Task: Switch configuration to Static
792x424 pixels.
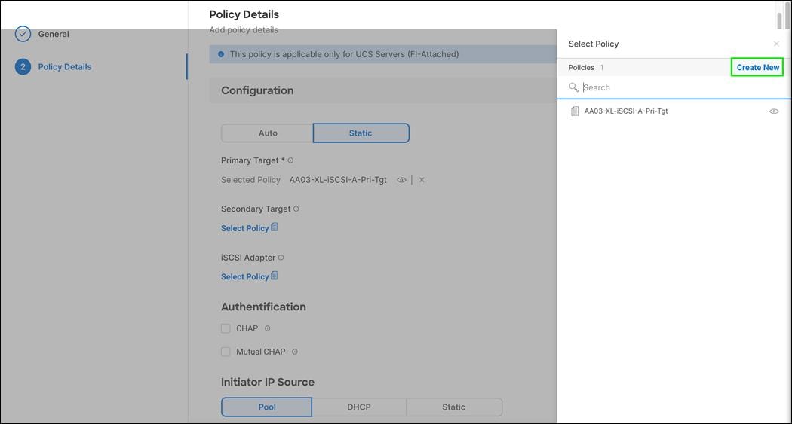Action: [x=361, y=133]
